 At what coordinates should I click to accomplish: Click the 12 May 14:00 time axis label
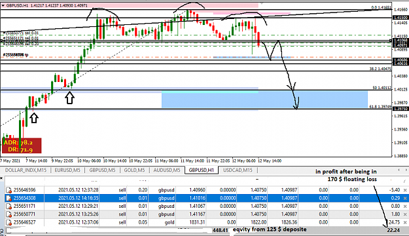coord(270,161)
